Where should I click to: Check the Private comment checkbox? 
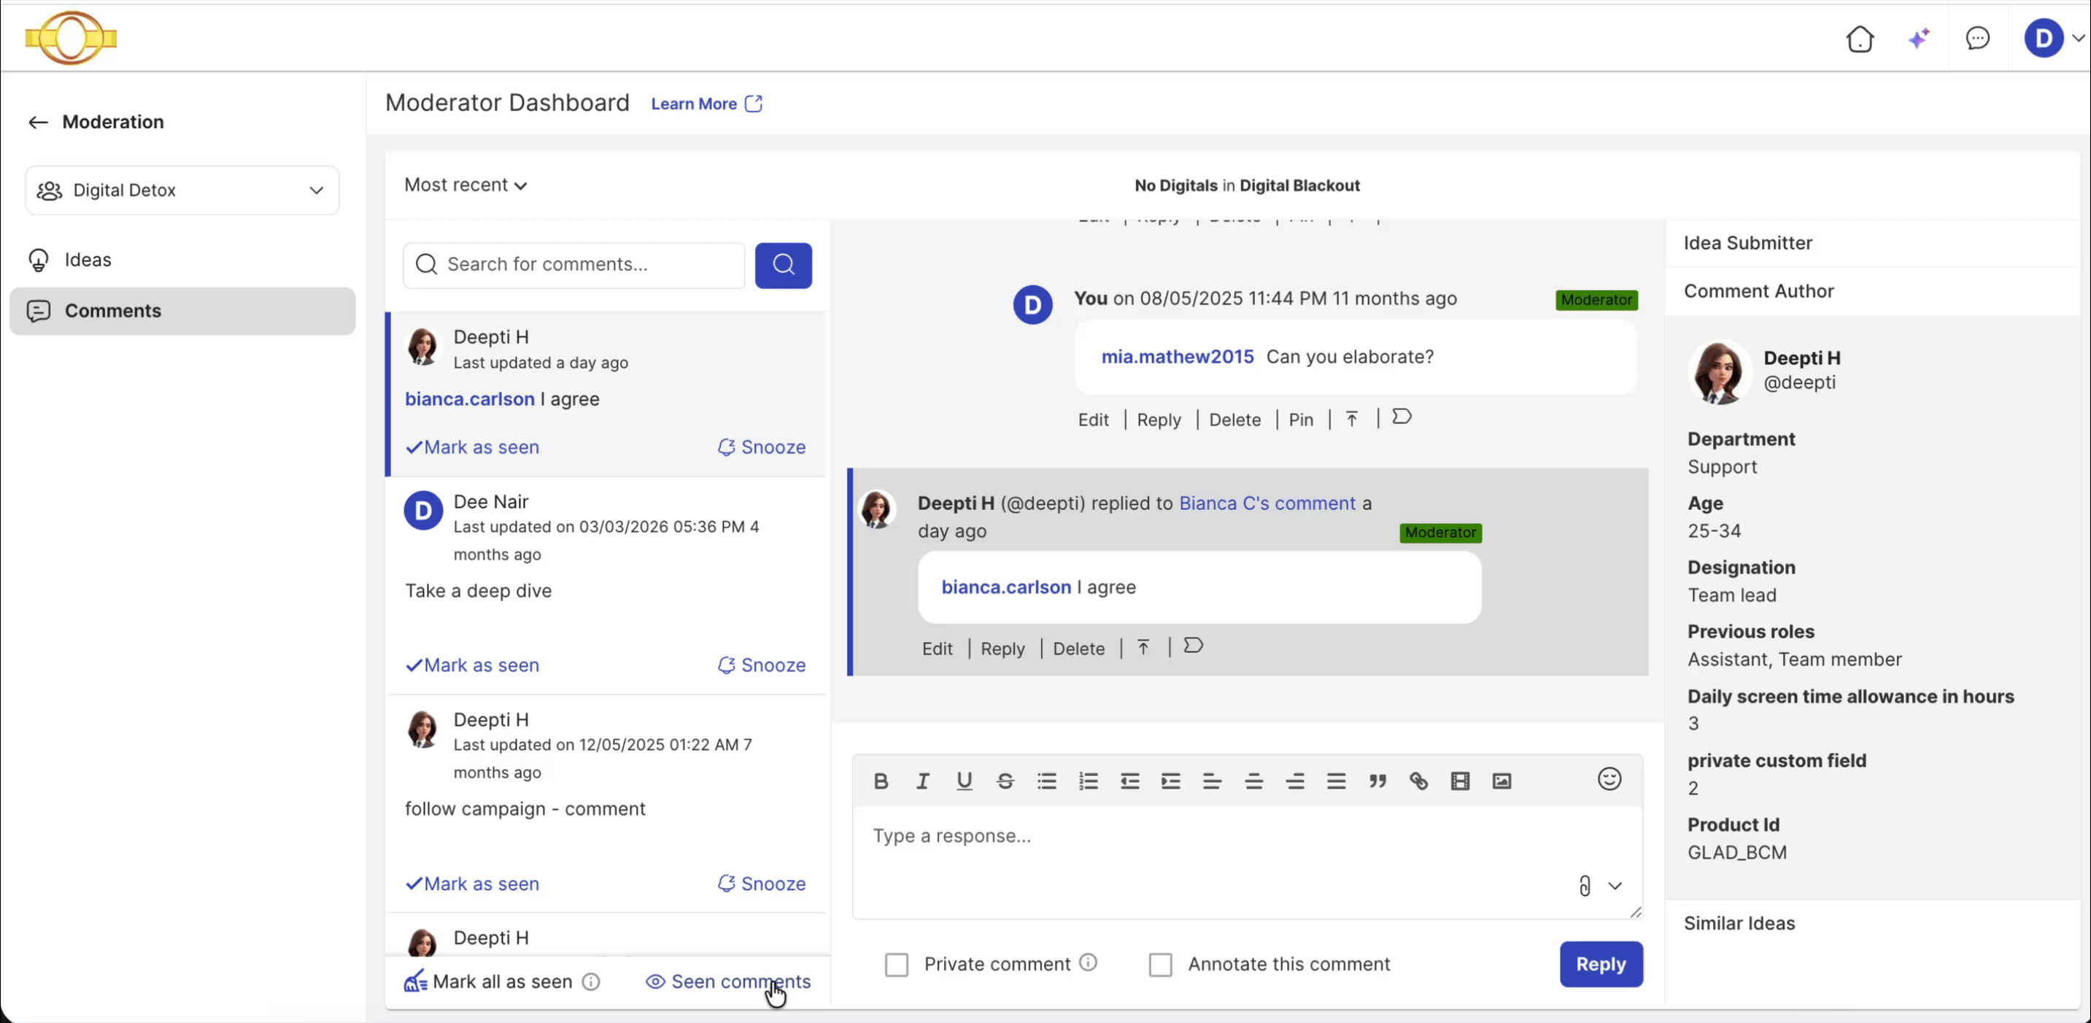pos(896,965)
